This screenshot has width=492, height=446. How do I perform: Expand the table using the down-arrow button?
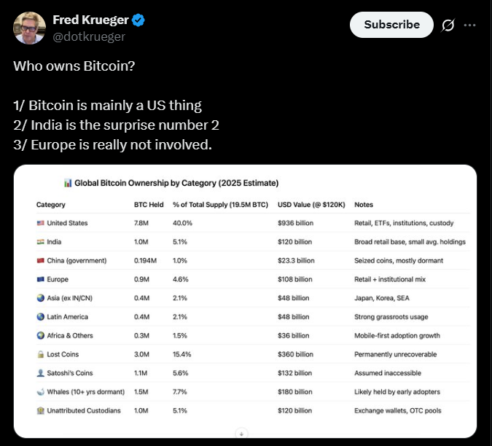(x=241, y=434)
